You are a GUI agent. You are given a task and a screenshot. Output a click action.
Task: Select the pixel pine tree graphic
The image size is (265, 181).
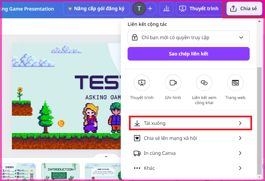[46, 117]
